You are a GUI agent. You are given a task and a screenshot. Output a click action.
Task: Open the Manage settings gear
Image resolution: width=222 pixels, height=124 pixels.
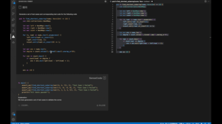coord(13,119)
